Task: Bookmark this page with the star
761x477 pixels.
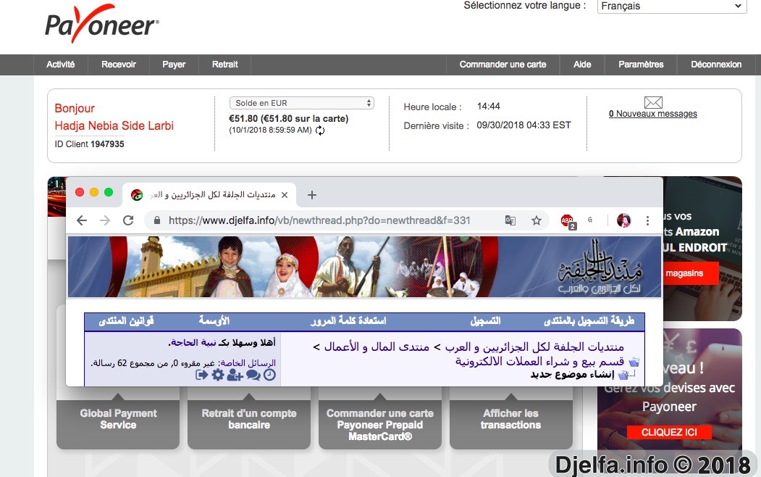Action: click(537, 220)
